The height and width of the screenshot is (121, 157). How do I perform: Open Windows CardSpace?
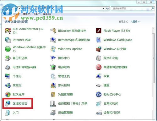click(114, 40)
